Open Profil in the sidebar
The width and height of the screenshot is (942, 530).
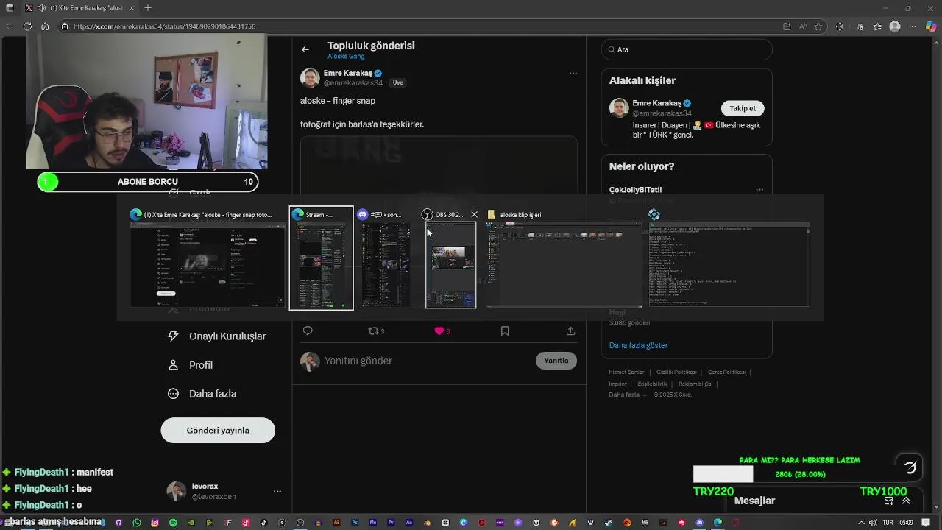tap(191, 365)
